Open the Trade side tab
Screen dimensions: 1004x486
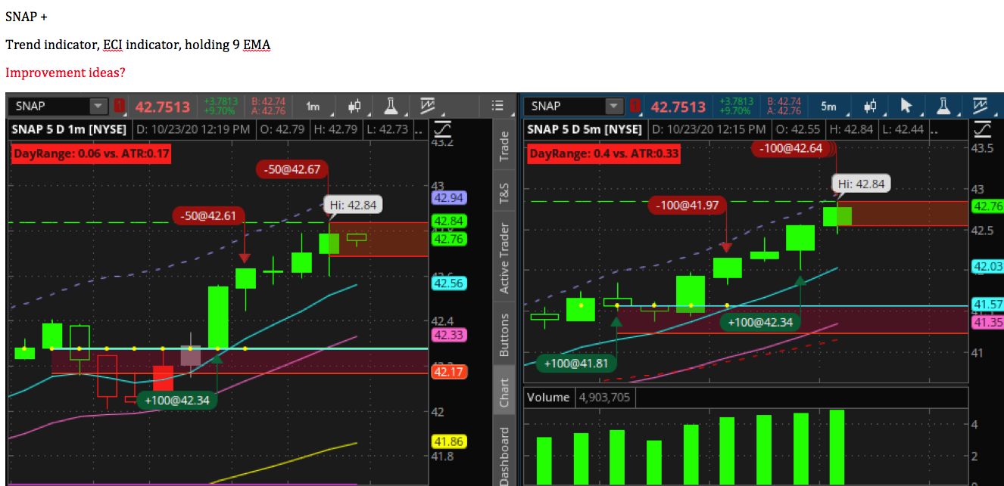click(504, 147)
